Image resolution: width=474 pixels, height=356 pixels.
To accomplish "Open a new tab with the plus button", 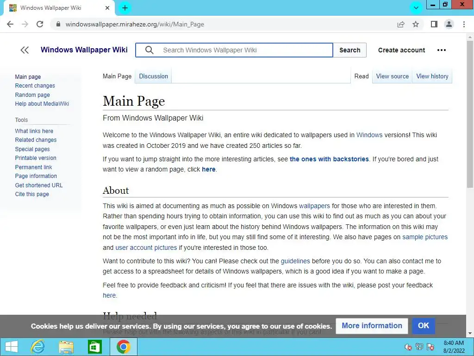I will (125, 8).
